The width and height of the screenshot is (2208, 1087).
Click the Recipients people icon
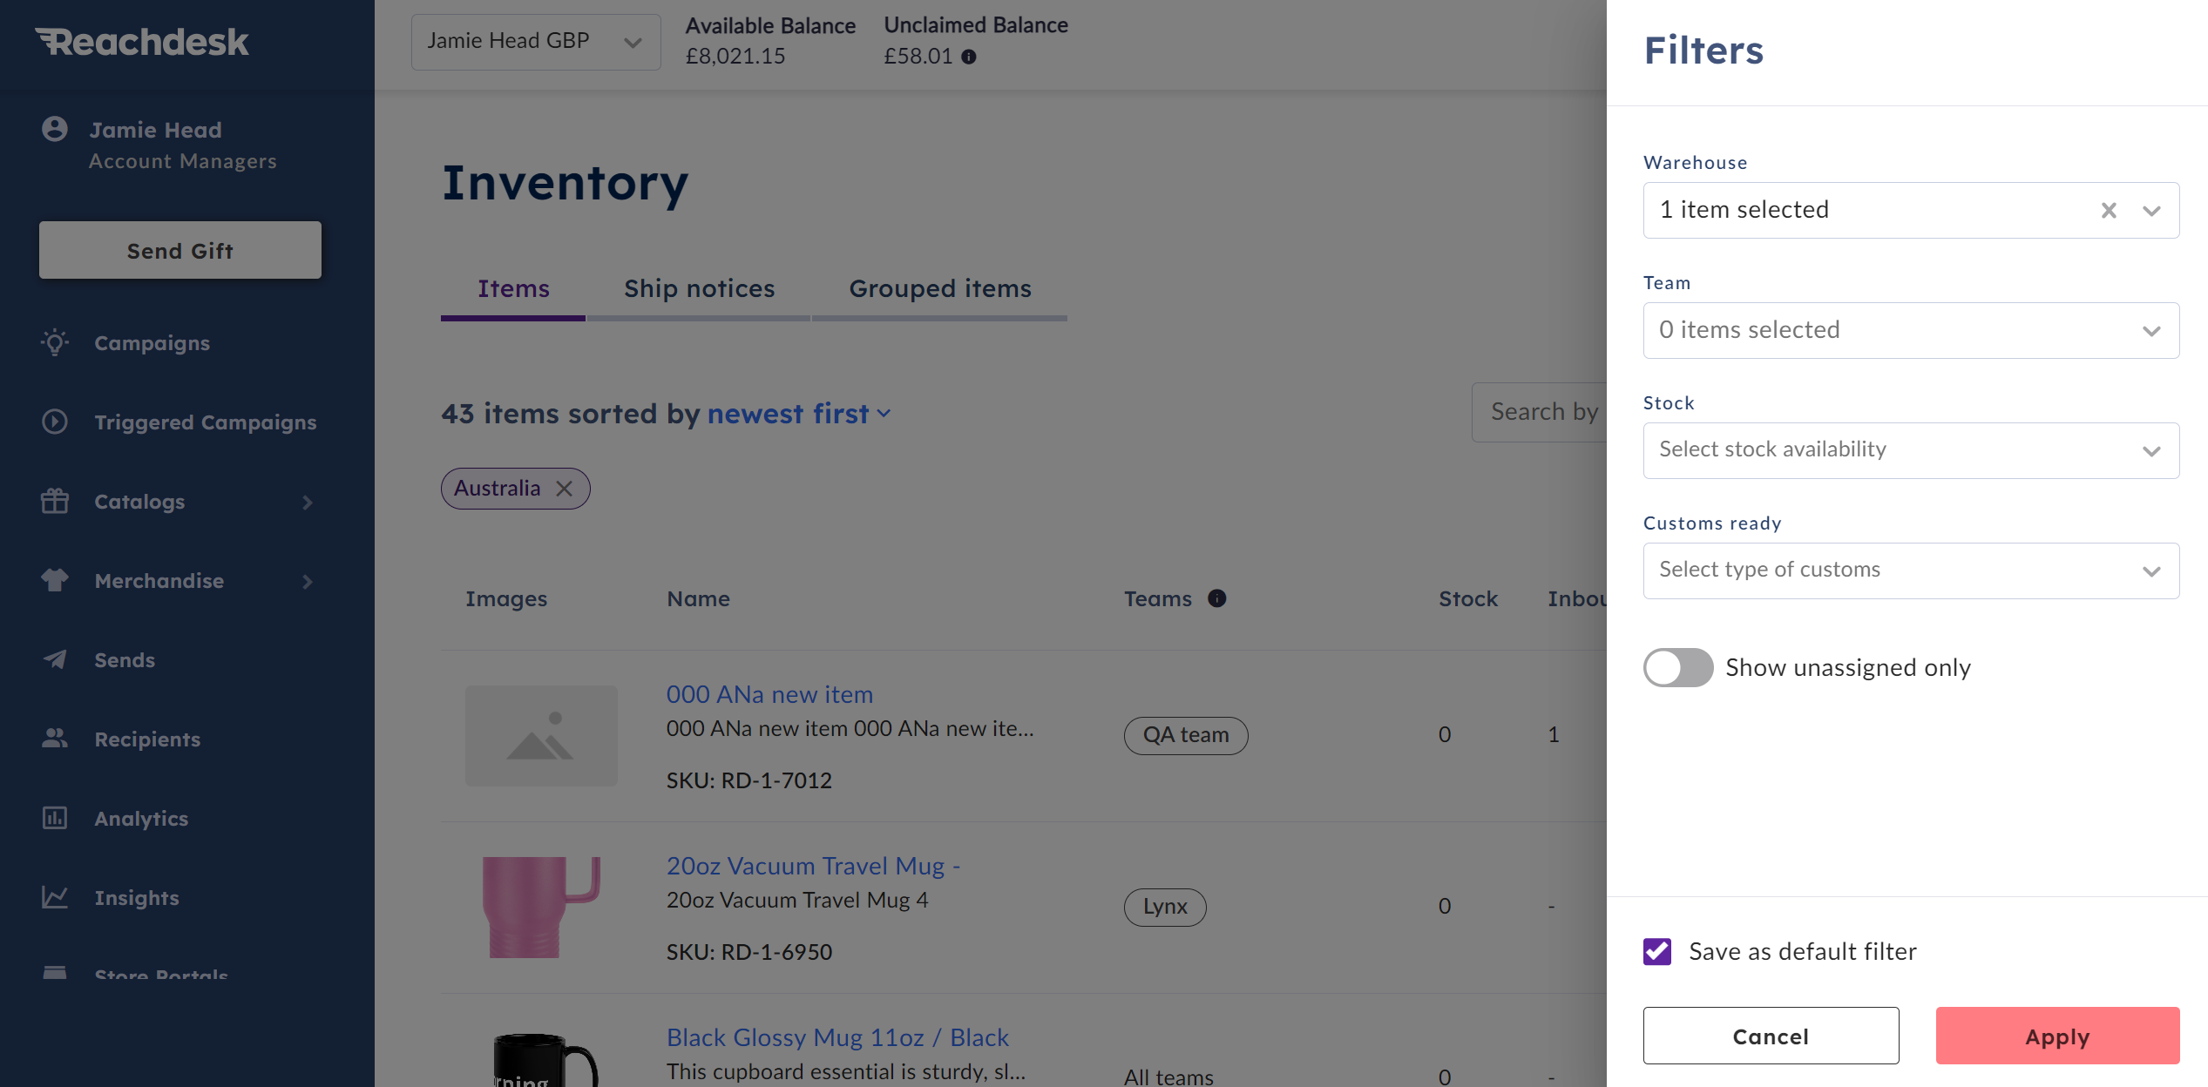click(55, 739)
